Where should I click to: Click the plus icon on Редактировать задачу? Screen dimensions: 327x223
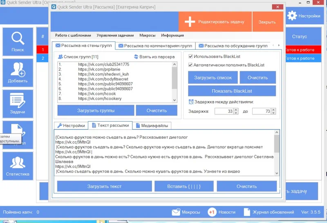point(190,22)
